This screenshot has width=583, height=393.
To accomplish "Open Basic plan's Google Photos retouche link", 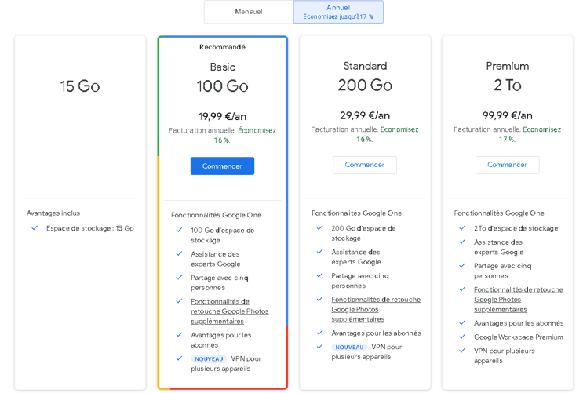I will (x=229, y=311).
